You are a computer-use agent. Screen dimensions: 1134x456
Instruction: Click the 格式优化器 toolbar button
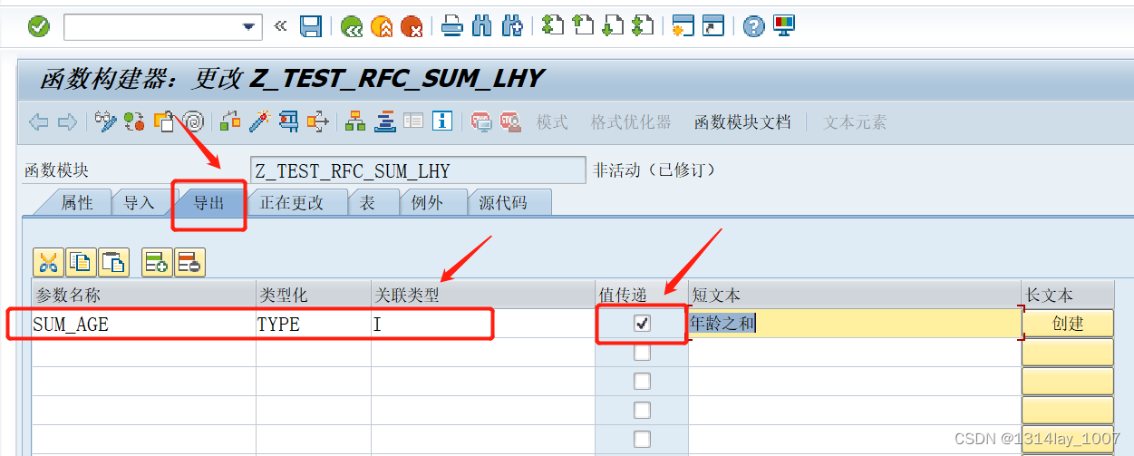click(x=631, y=122)
